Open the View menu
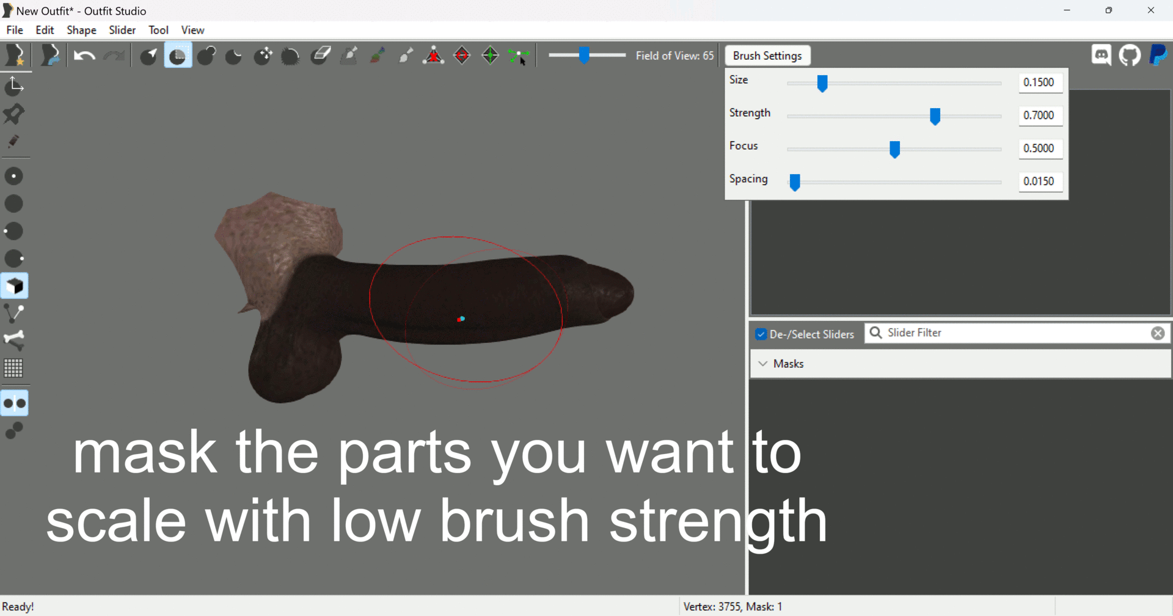The width and height of the screenshot is (1173, 616). [192, 30]
